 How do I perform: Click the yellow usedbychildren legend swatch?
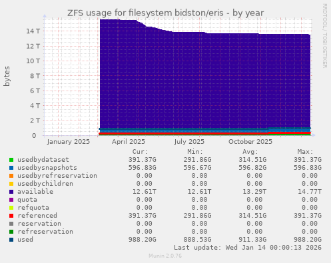11,184
